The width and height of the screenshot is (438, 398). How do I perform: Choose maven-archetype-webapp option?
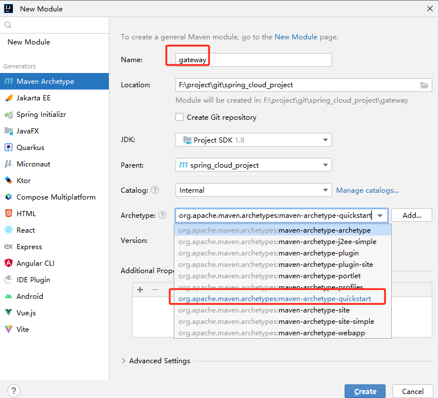[283, 333]
